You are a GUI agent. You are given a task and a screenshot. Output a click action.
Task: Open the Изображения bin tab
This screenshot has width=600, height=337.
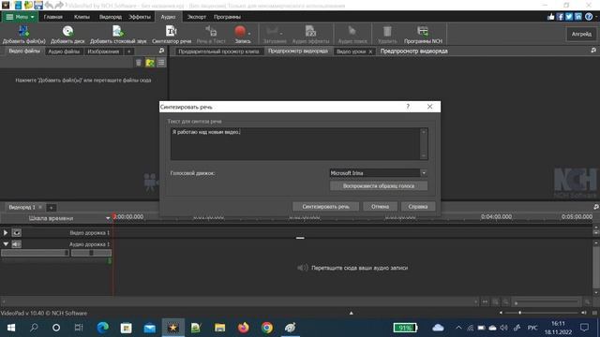click(x=103, y=51)
